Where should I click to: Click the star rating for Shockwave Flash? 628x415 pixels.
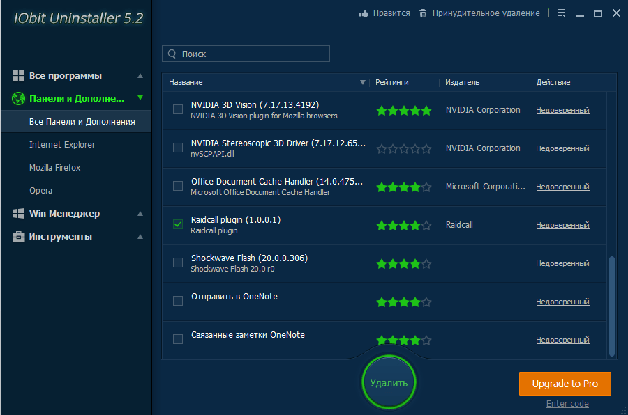point(404,264)
